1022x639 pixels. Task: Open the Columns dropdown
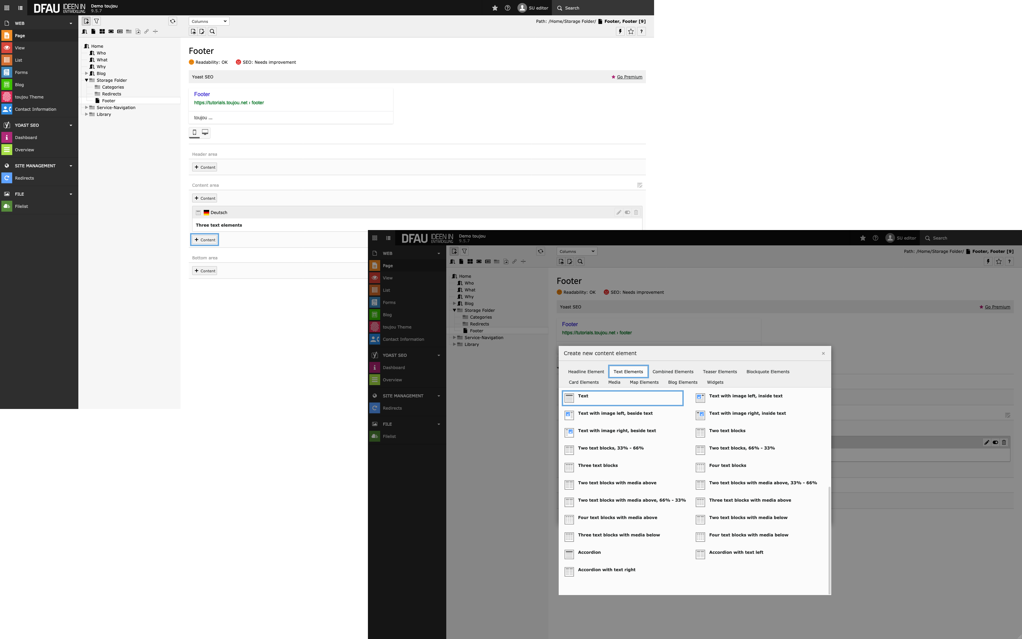click(x=208, y=21)
